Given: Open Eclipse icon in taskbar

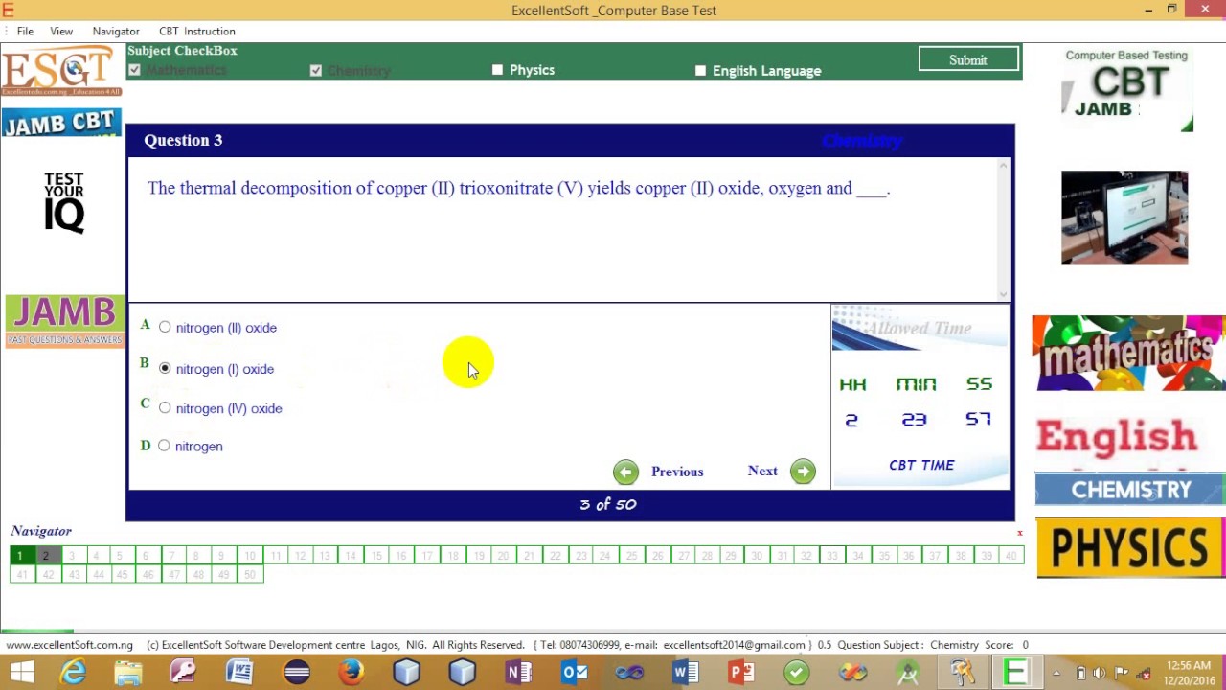Looking at the screenshot, I should (296, 673).
